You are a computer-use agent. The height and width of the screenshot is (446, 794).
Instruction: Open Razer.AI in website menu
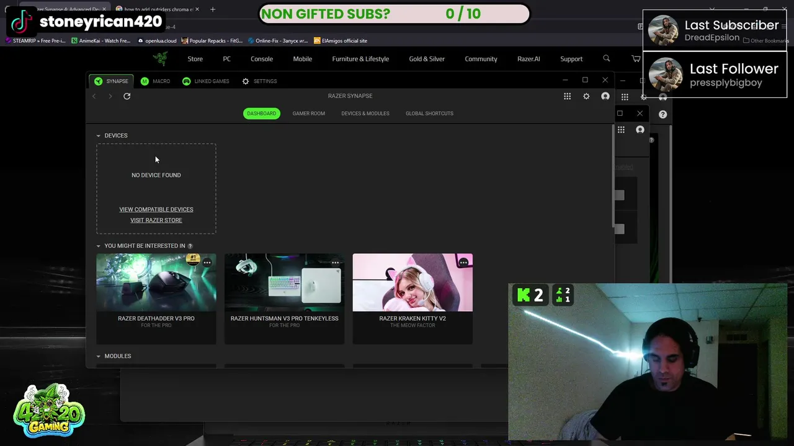pos(529,59)
